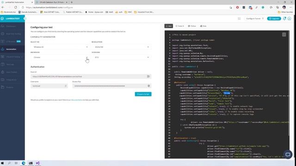Click the grid view icon in header
The width and height of the screenshot is (296, 166).
[239, 18]
